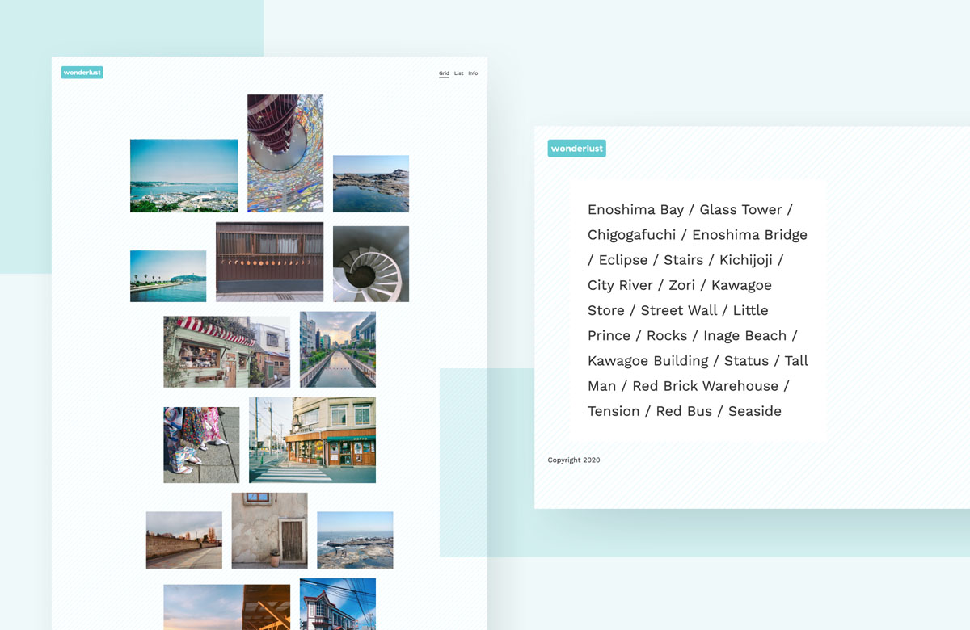The width and height of the screenshot is (970, 630).
Task: Open the striped awning shop photo
Action: 226,351
